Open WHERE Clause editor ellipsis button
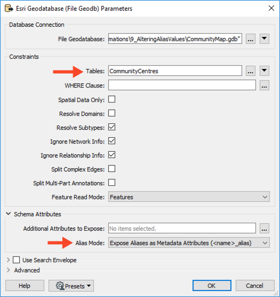The height and width of the screenshot is (297, 280). point(265,85)
